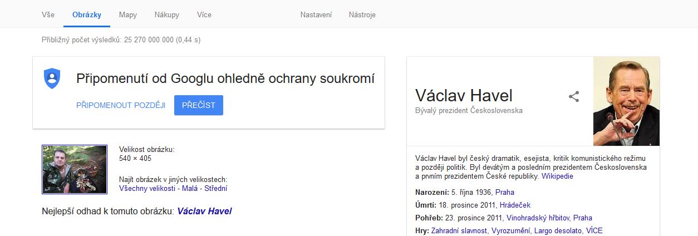Click the Hrádeček death place link
Viewport: 698px width, 236px height.
pyautogui.click(x=515, y=205)
